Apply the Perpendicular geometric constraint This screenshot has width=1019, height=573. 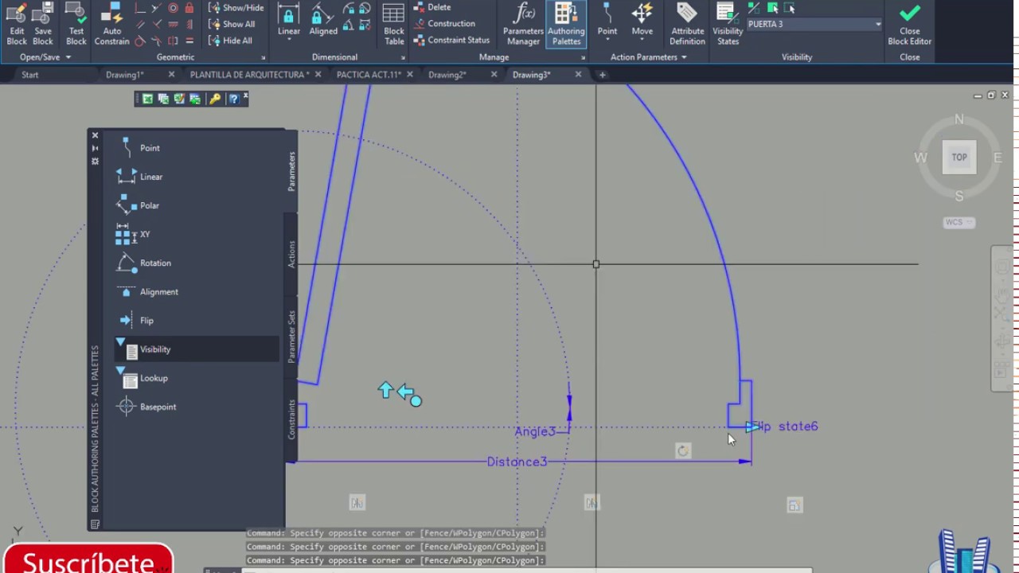point(157,24)
